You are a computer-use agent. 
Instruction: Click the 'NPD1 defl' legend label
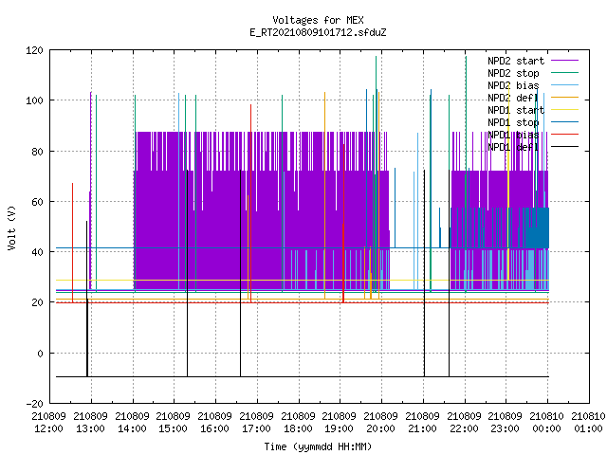click(x=513, y=148)
